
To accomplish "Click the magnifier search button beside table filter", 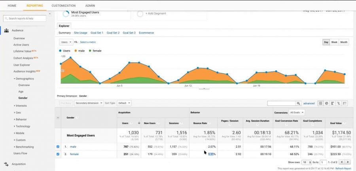I will pos(299,103).
